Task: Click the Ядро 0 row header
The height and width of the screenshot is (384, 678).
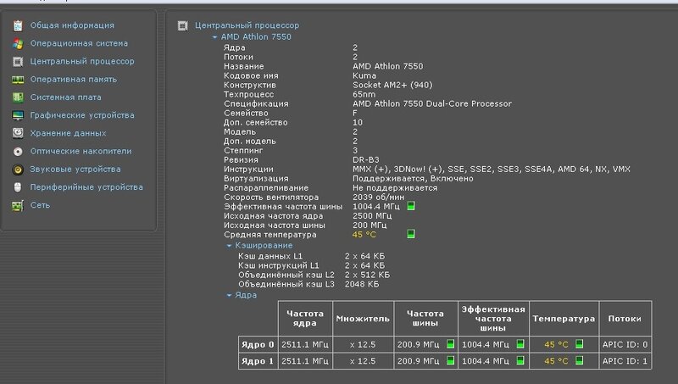Action: (x=258, y=345)
